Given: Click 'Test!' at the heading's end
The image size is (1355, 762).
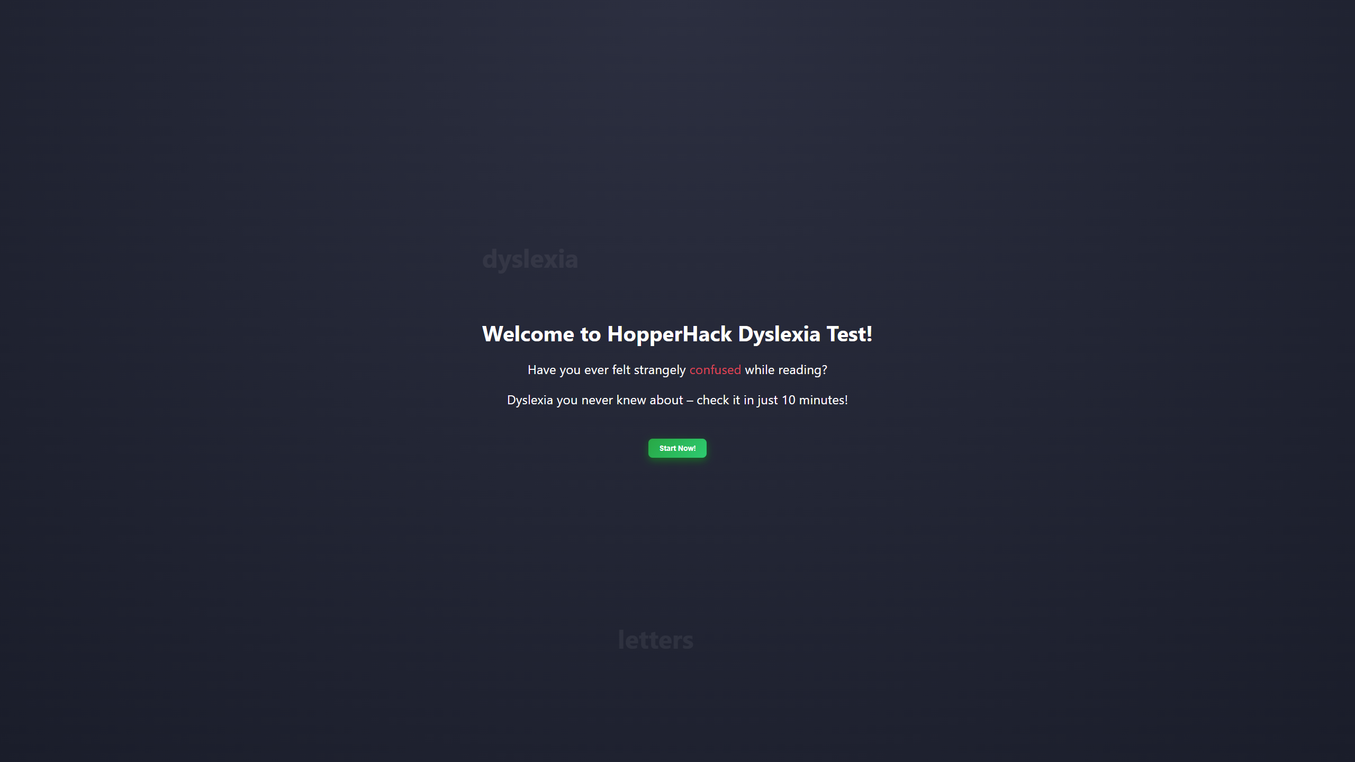Looking at the screenshot, I should (x=849, y=334).
